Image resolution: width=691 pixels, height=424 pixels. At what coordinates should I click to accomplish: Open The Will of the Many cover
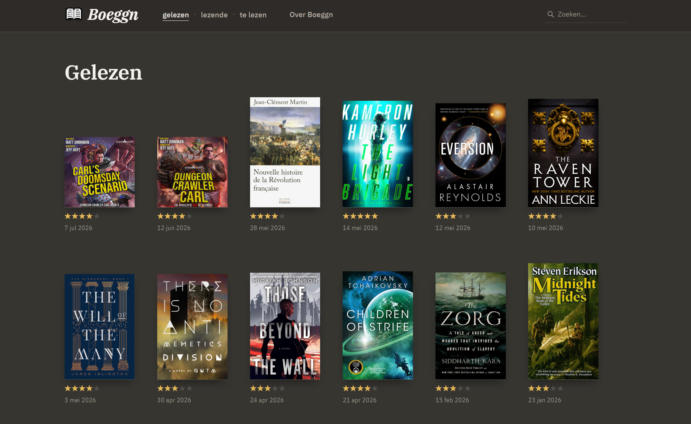100,327
